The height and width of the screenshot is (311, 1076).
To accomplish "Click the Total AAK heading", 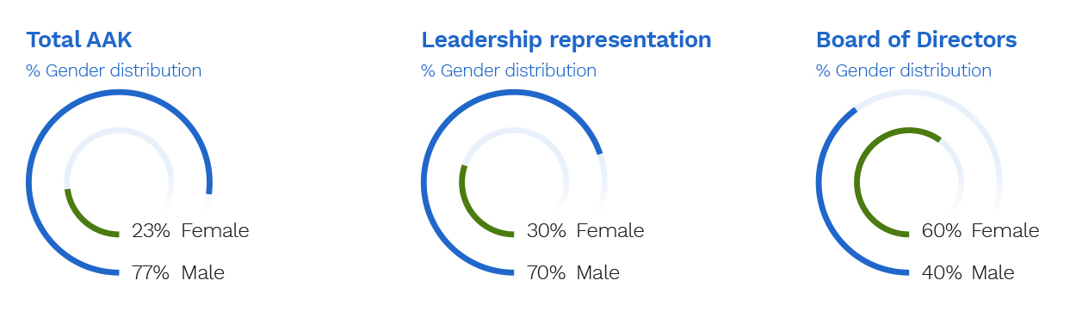I will tap(79, 40).
